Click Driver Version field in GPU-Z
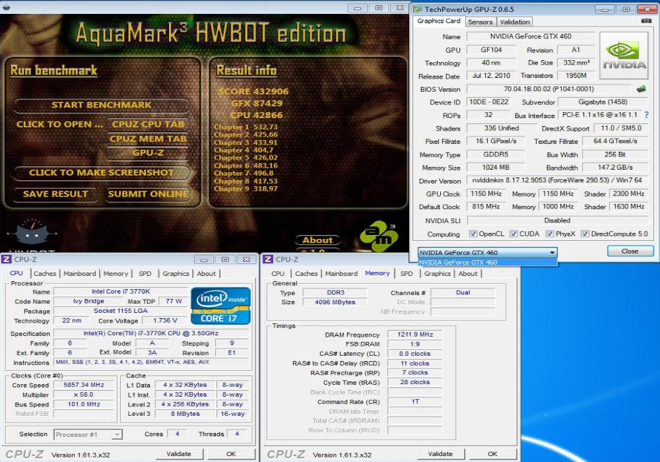The image size is (660, 462). (557, 180)
